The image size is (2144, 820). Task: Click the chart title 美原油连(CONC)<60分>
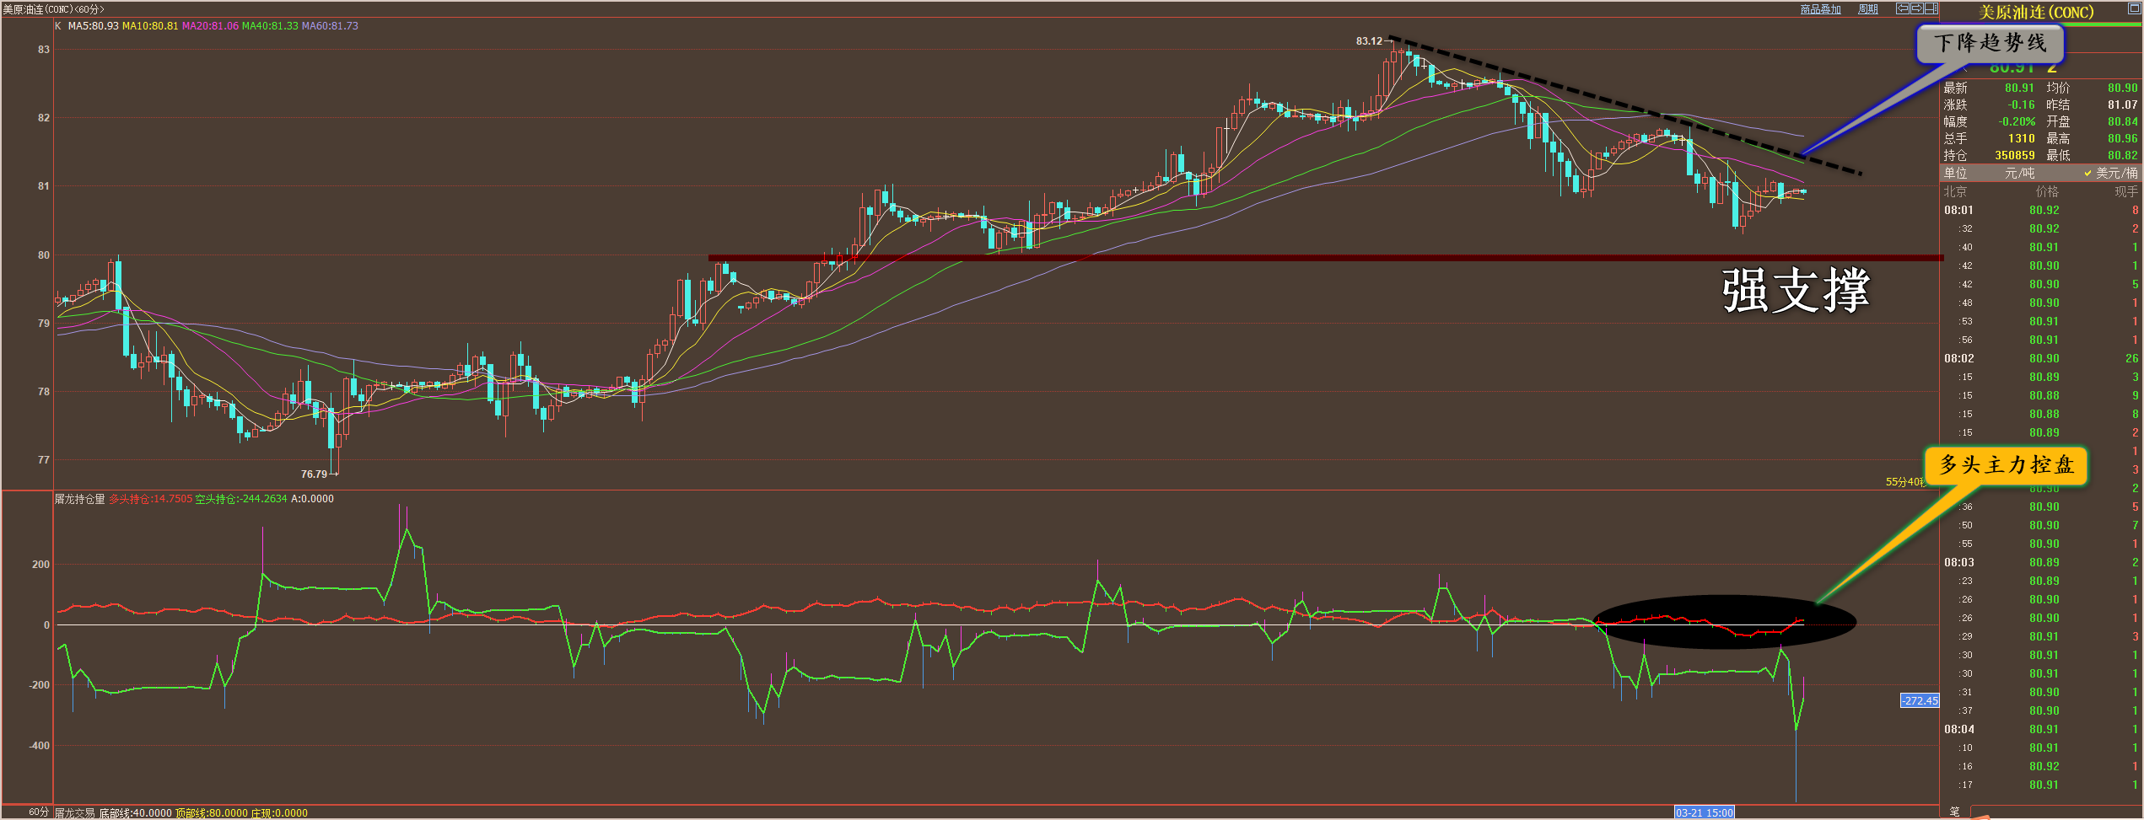pyautogui.click(x=53, y=9)
